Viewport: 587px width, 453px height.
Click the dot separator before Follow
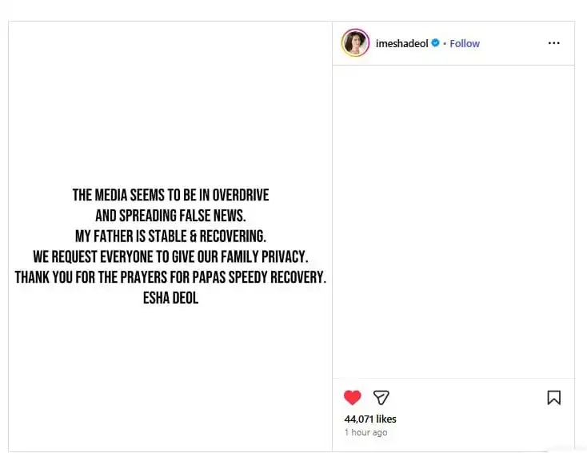click(445, 43)
